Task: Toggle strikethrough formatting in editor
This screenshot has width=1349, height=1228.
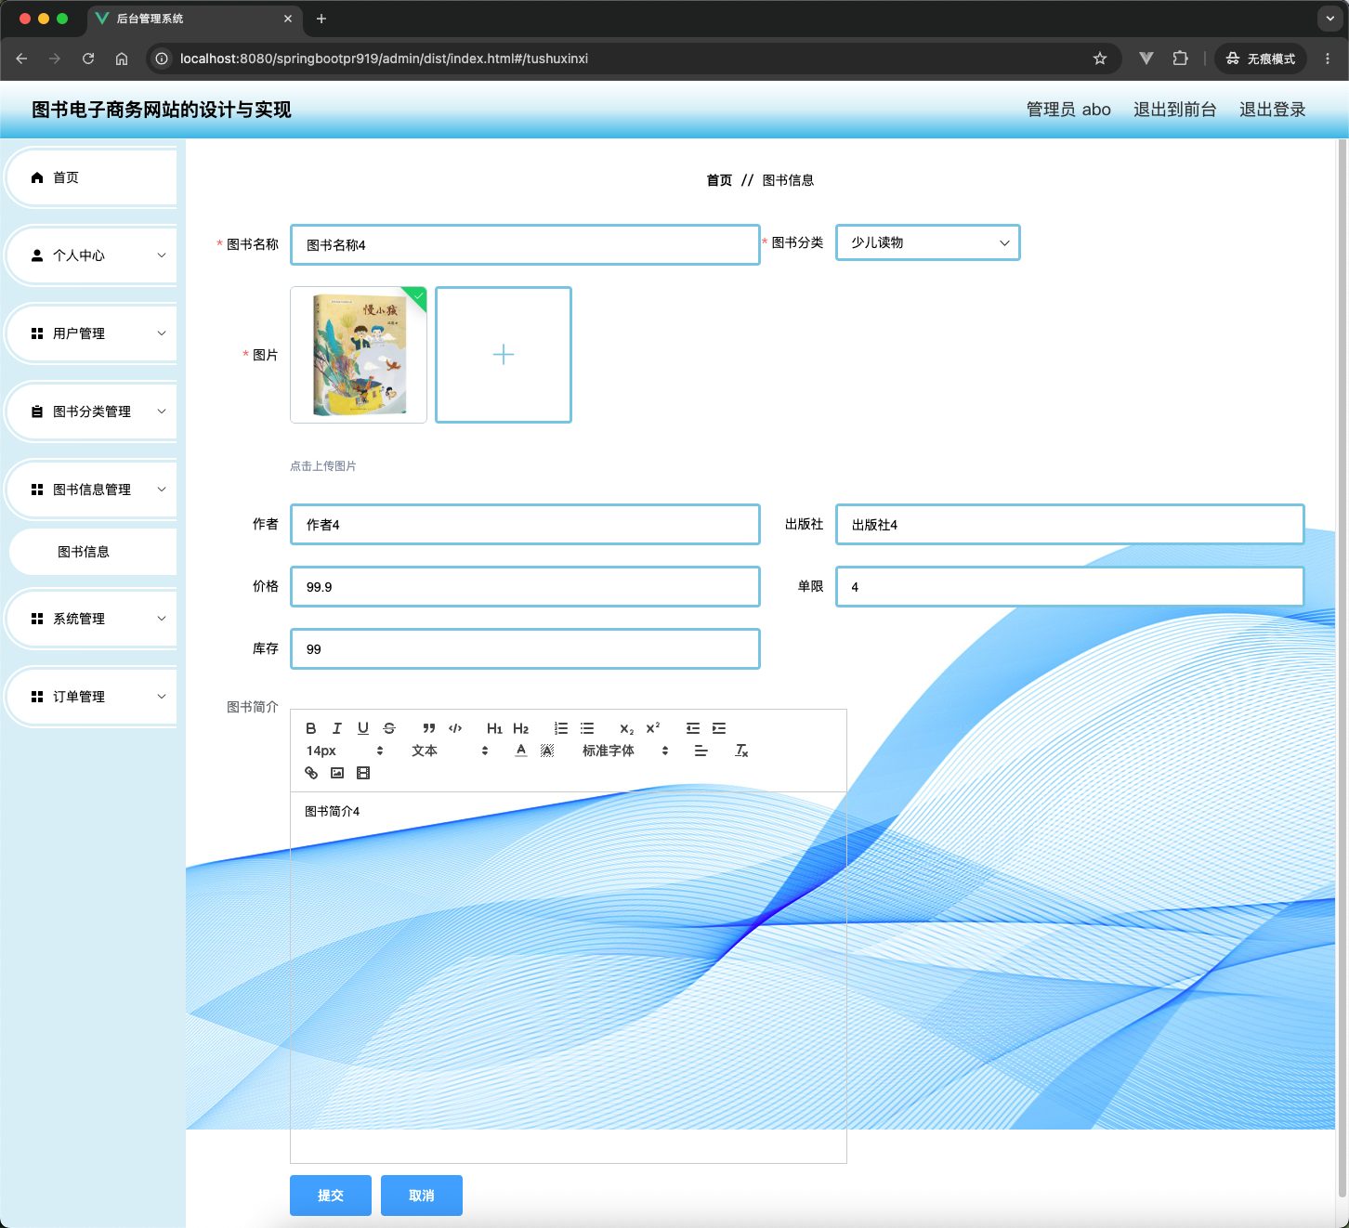Action: pyautogui.click(x=389, y=728)
